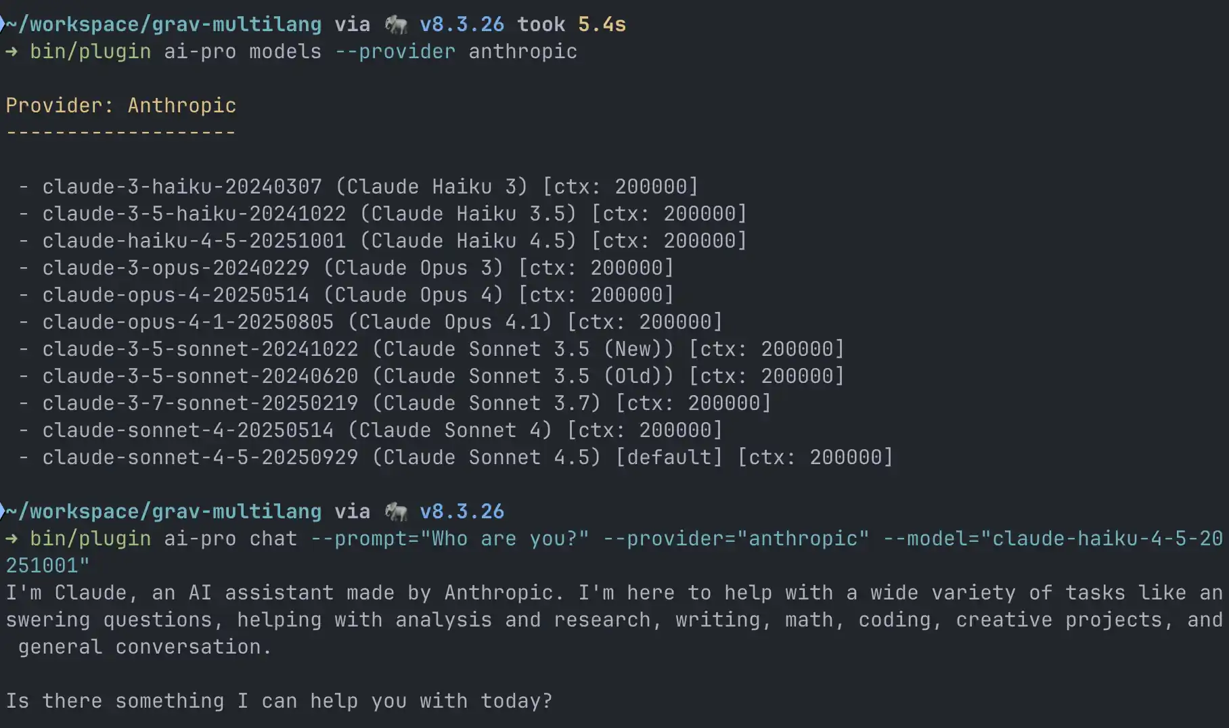Click the "--model=" flag in the chat command
Viewport: 1229px width, 728px height.
931,539
